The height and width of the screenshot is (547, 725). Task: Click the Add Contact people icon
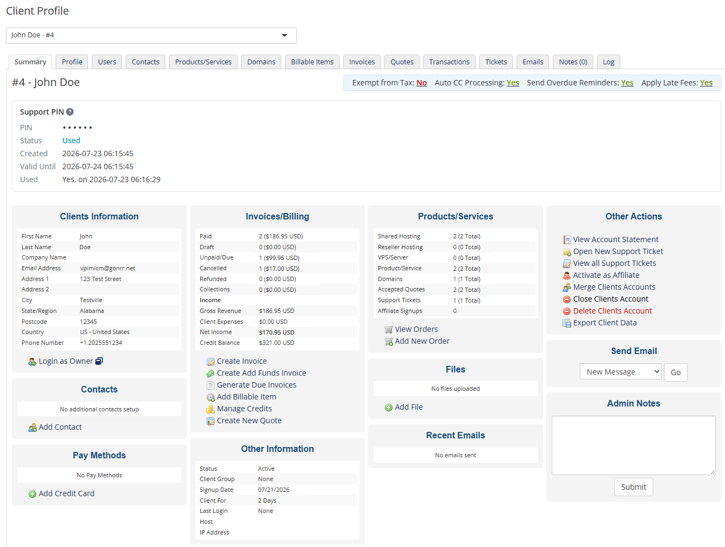pos(32,428)
